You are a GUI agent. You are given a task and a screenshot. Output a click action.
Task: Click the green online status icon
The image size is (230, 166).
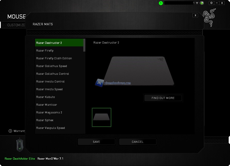(x=202, y=3)
